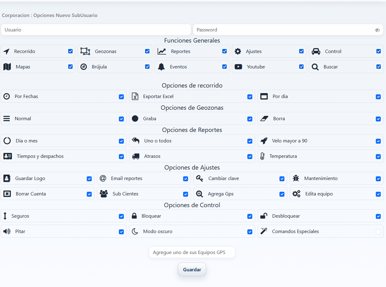The width and height of the screenshot is (386, 287).
Task: Click the Desbloquear open lock icon
Action: pos(264,216)
